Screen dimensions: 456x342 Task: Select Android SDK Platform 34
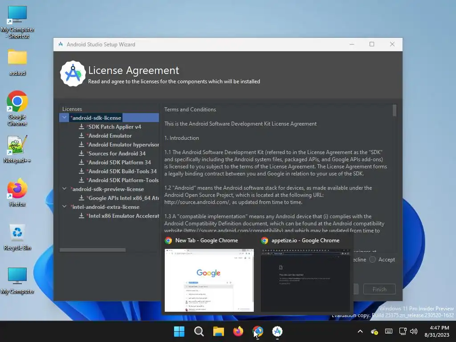pos(118,162)
